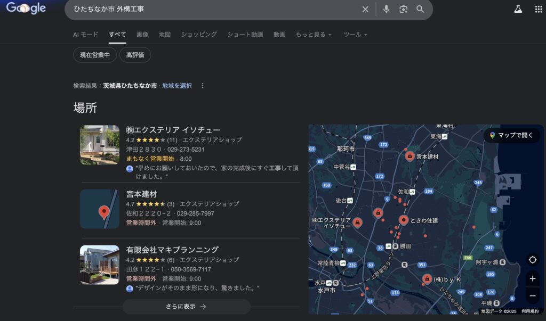Click the phone number 029-273-5231

tap(186, 150)
